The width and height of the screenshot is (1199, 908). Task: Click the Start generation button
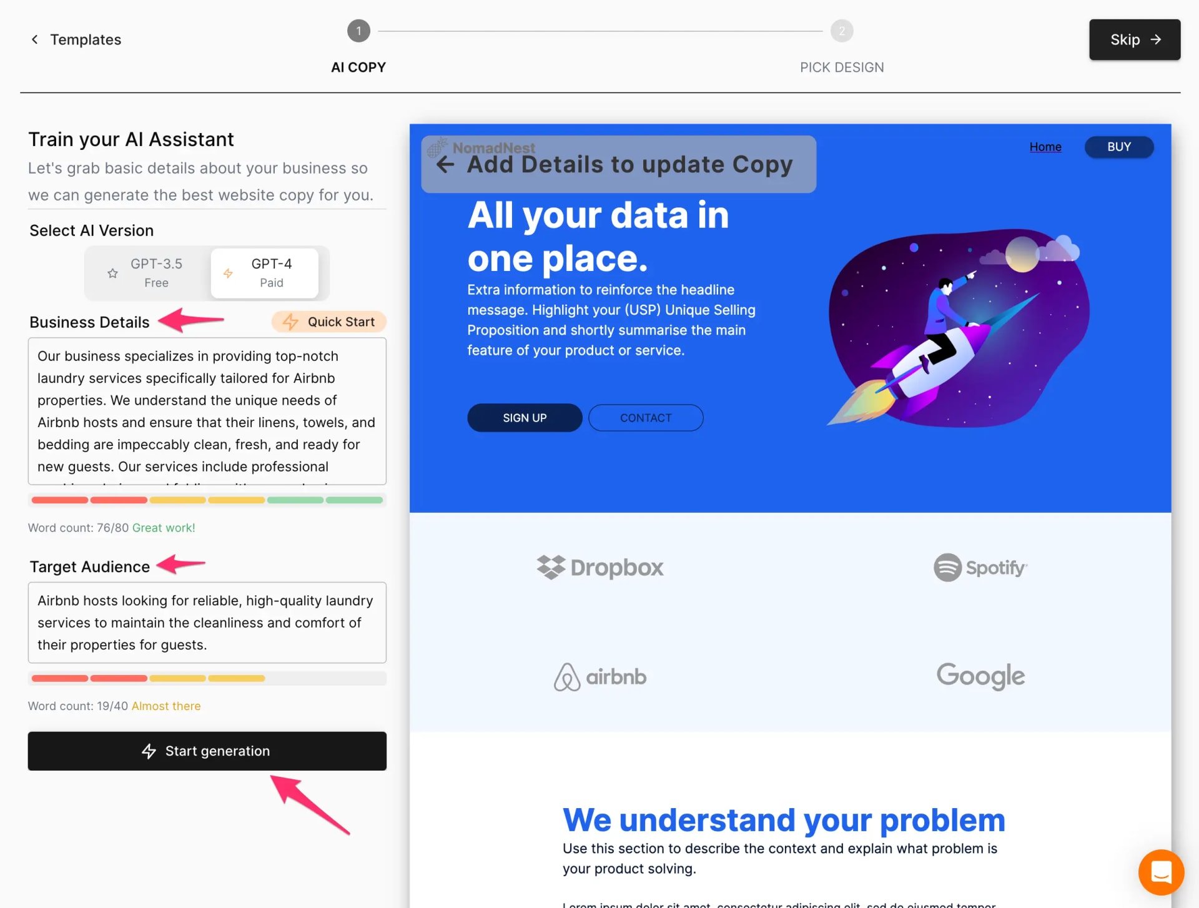207,751
